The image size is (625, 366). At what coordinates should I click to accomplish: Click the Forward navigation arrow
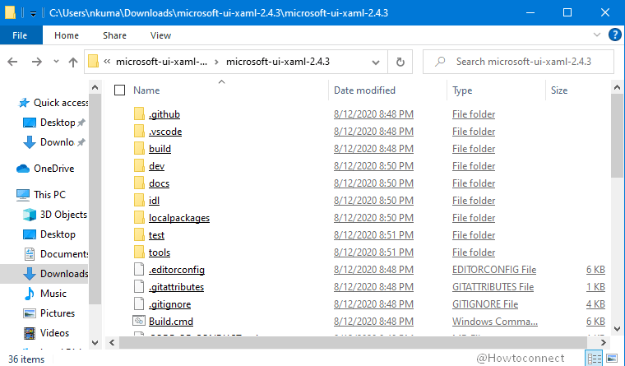[37, 62]
